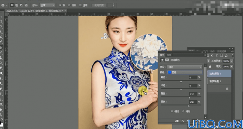Filter layers by smart object icon

226,55
